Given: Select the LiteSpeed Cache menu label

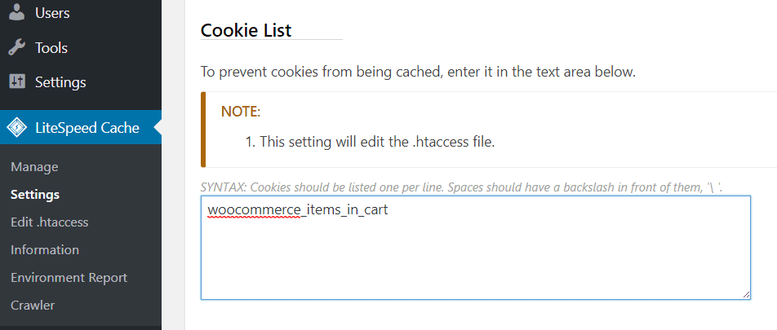Looking at the screenshot, I should click(x=87, y=128).
